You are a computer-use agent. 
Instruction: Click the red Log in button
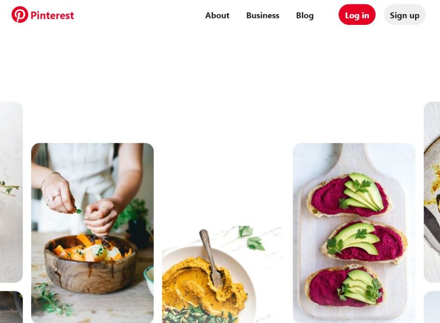(357, 15)
